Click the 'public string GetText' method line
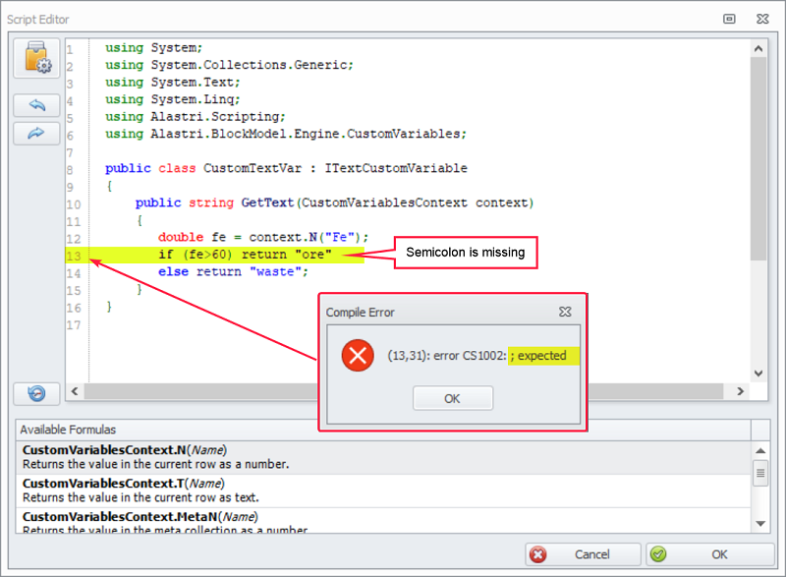 tap(334, 203)
